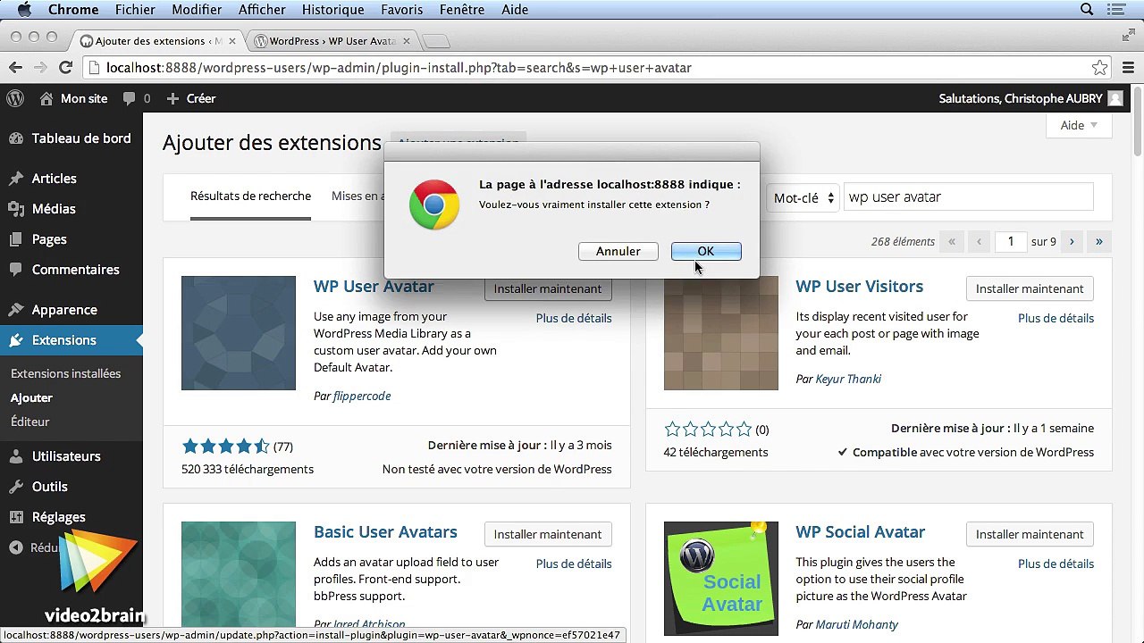
Task: Open Extensions in sidebar
Action: coord(71,340)
